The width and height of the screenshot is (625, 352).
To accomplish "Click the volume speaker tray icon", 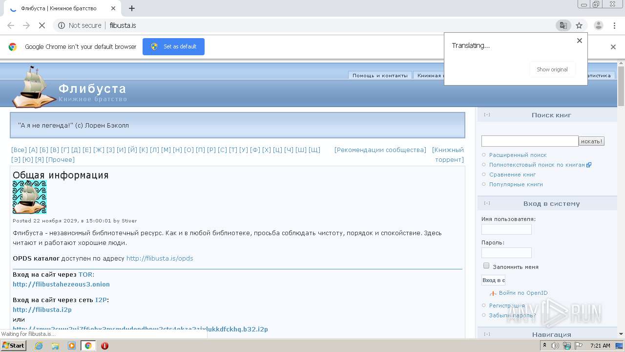I will coord(555,346).
